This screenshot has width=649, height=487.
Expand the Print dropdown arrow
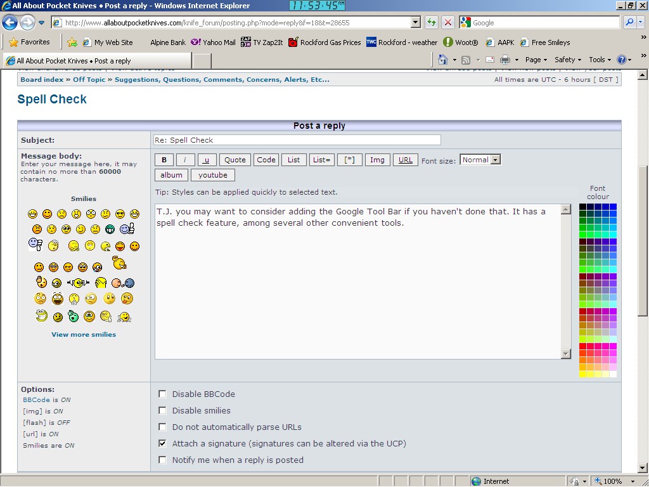point(517,60)
